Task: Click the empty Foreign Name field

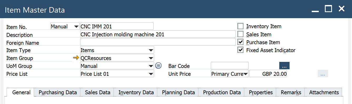Action: coord(158,42)
